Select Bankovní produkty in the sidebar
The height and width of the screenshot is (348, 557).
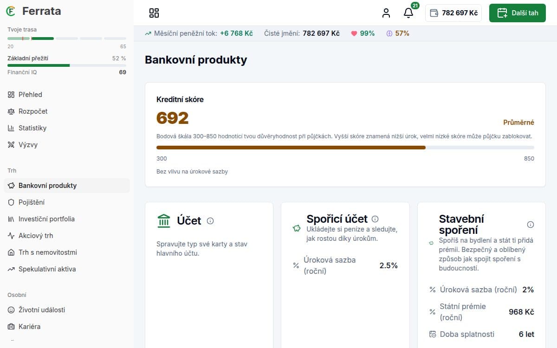[x=67, y=186]
